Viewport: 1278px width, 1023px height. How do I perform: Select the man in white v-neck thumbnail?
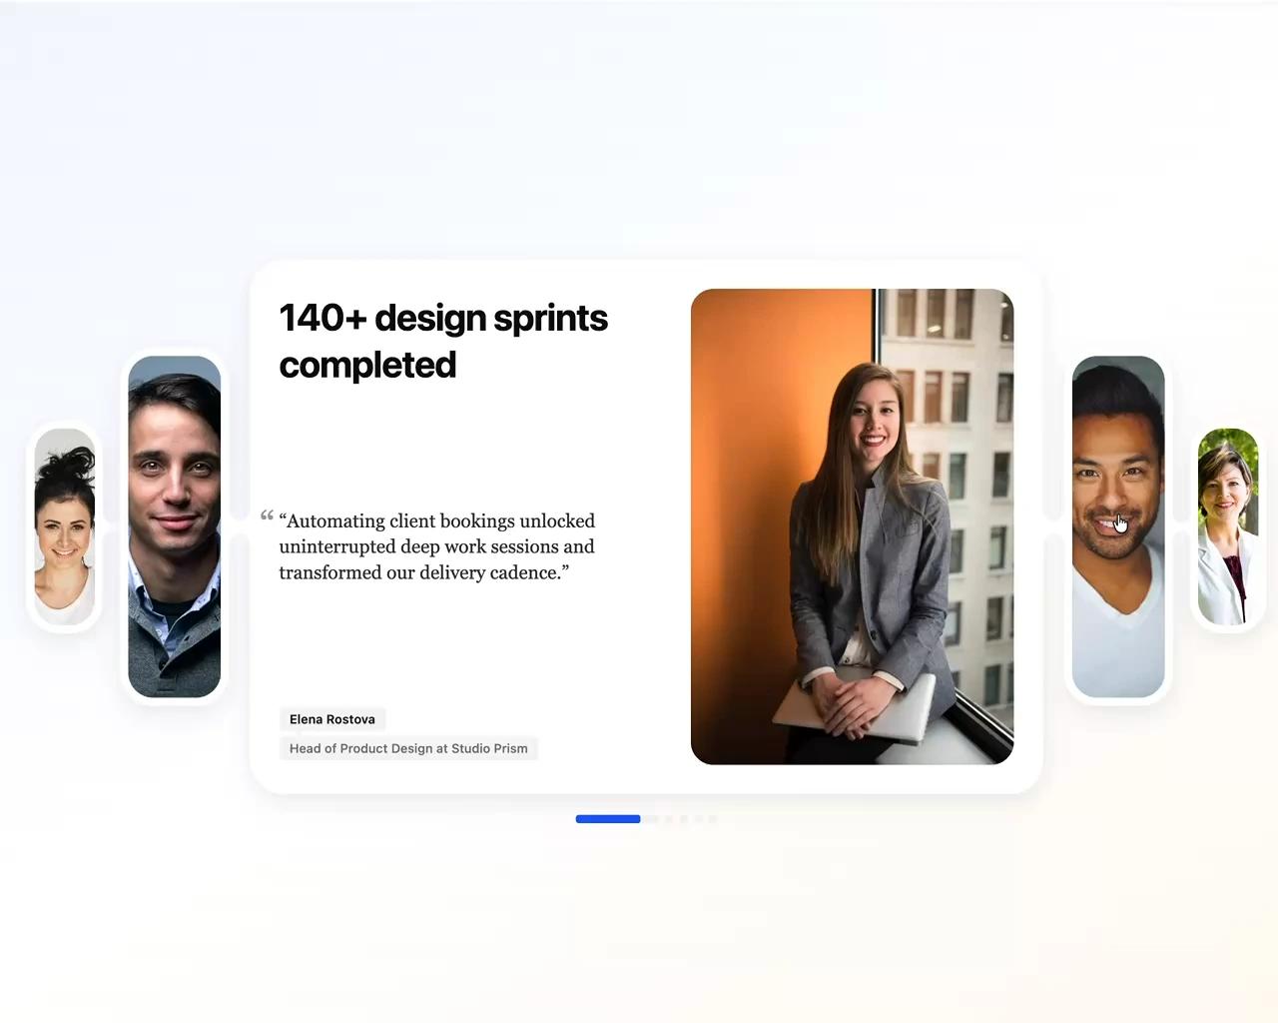coord(1118,526)
